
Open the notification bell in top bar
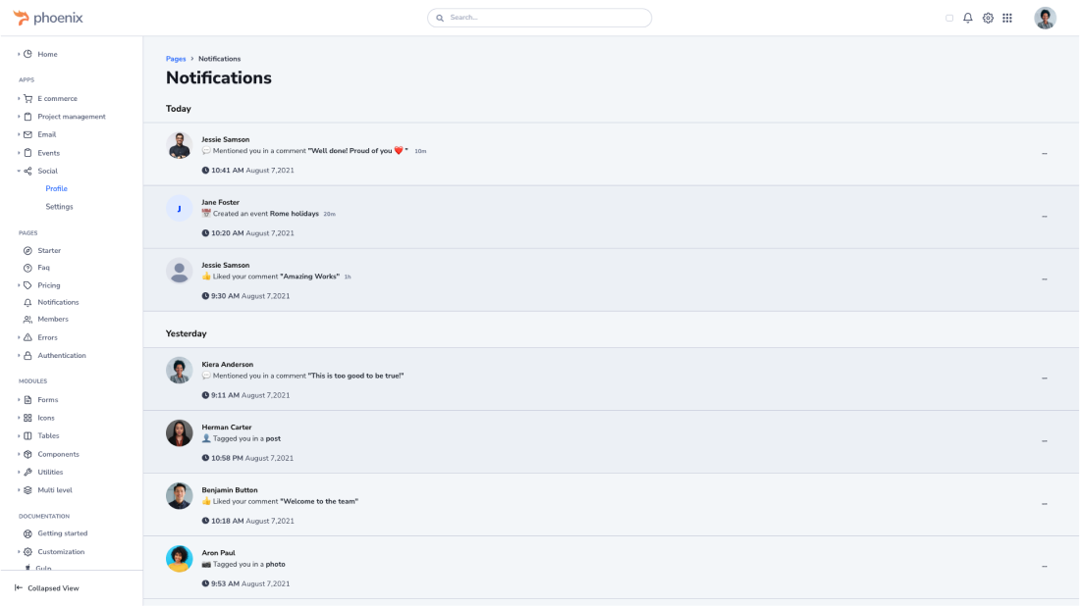967,18
